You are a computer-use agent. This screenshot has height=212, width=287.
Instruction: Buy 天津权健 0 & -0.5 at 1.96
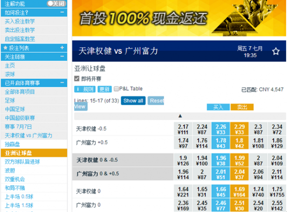[x=221, y=160]
